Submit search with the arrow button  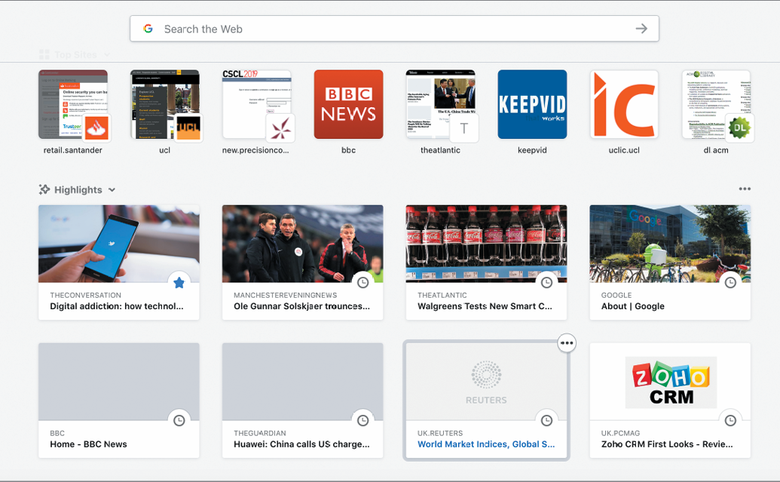click(641, 29)
